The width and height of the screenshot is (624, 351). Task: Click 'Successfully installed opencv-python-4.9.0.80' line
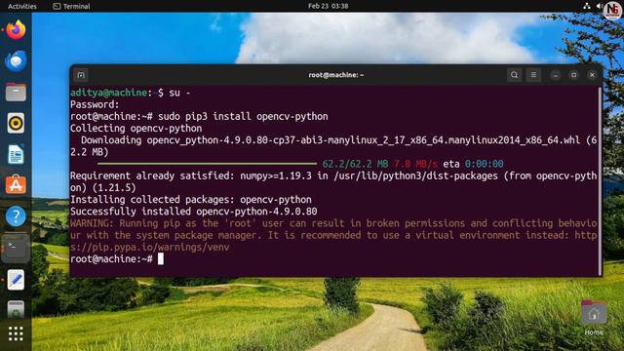(x=193, y=212)
